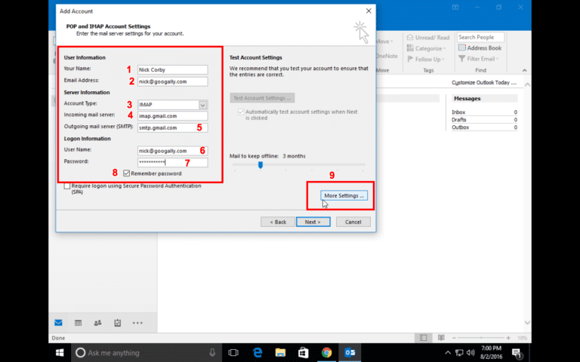
Task: Switch to Normal view in status bar
Action: (423, 338)
